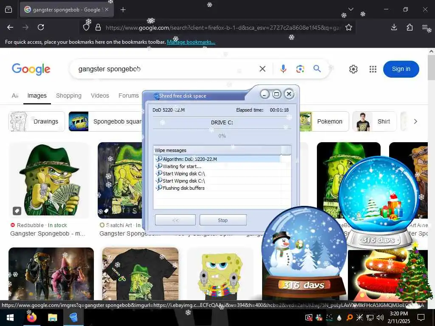The width and height of the screenshot is (435, 326).
Task: Go to the Google logo homepage
Action: (31, 69)
